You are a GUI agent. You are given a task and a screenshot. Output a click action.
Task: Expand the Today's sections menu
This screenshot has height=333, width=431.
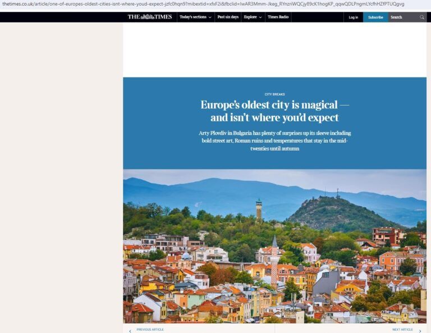(195, 17)
